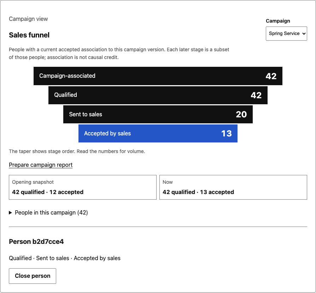Click the taper shows stage order note

[x=77, y=151]
